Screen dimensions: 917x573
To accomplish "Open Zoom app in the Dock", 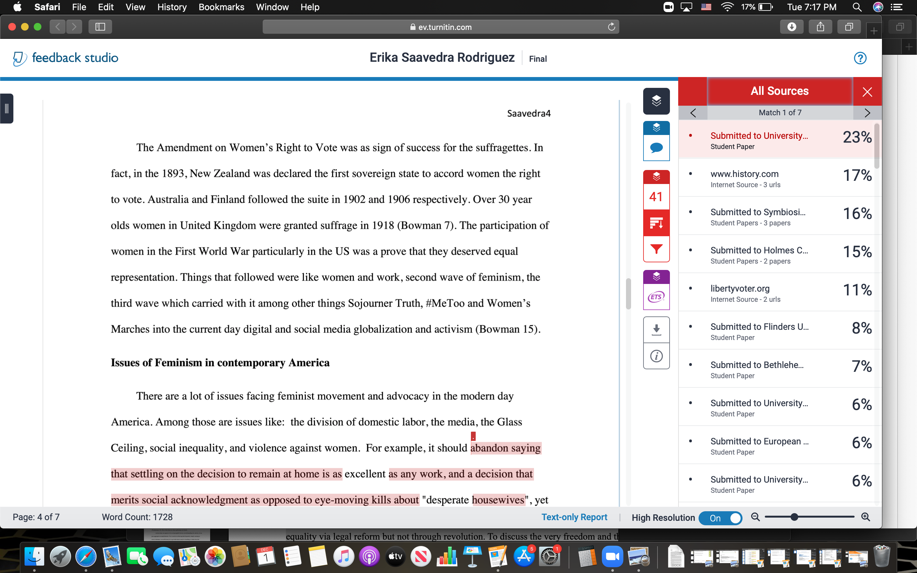I will [x=612, y=556].
